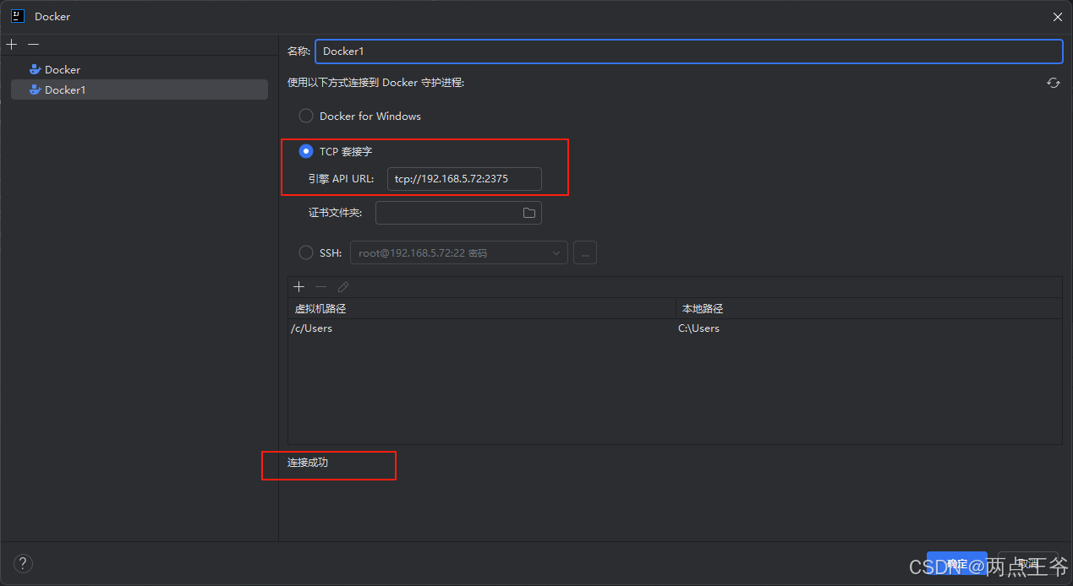The image size is (1073, 586).
Task: Select the C:\Users local path cell
Action: [x=869, y=328]
